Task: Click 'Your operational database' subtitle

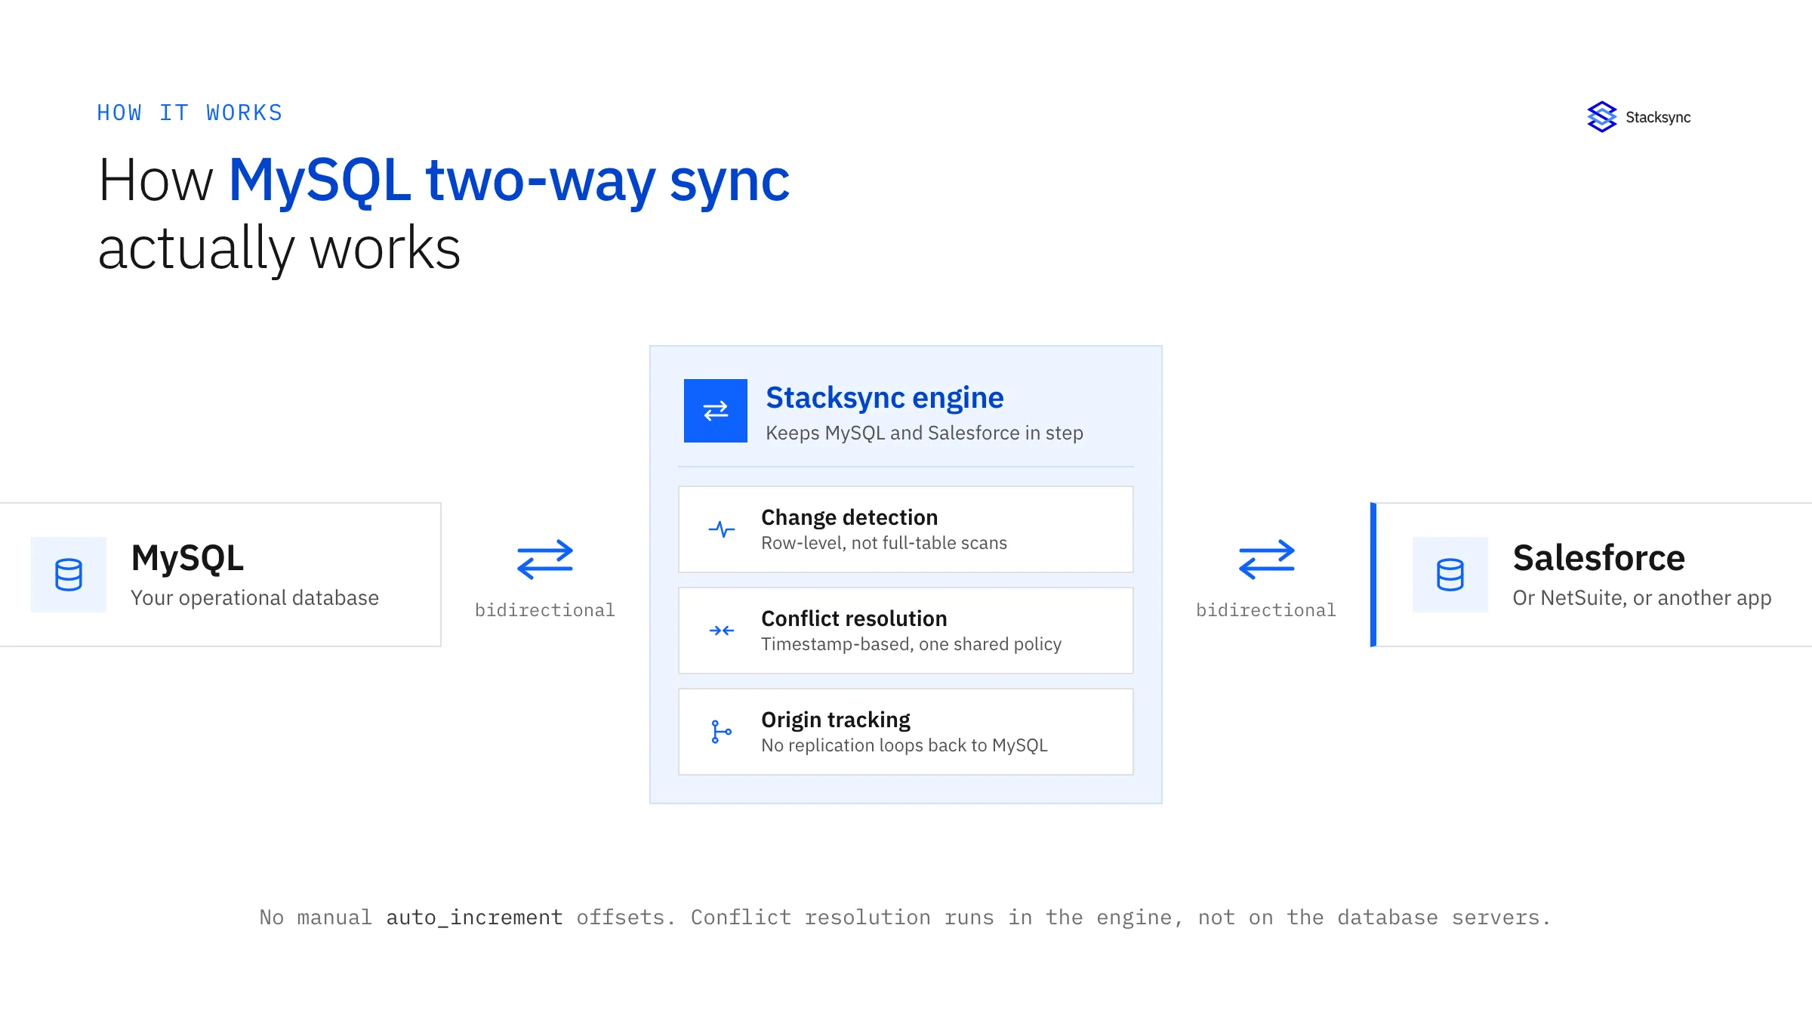Action: coord(254,597)
